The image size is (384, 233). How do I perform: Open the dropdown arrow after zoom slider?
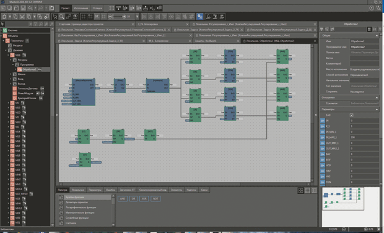pos(137,17)
